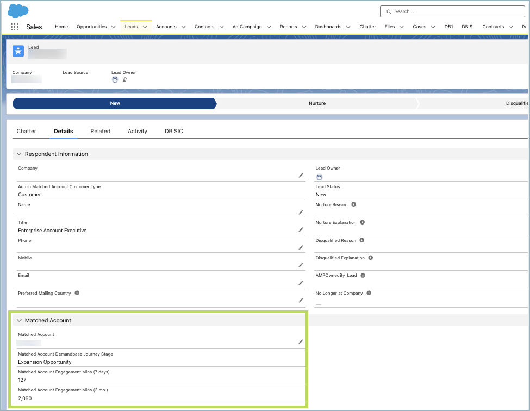Click the Lead record star badge icon
The image size is (530, 411).
[x=18, y=51]
